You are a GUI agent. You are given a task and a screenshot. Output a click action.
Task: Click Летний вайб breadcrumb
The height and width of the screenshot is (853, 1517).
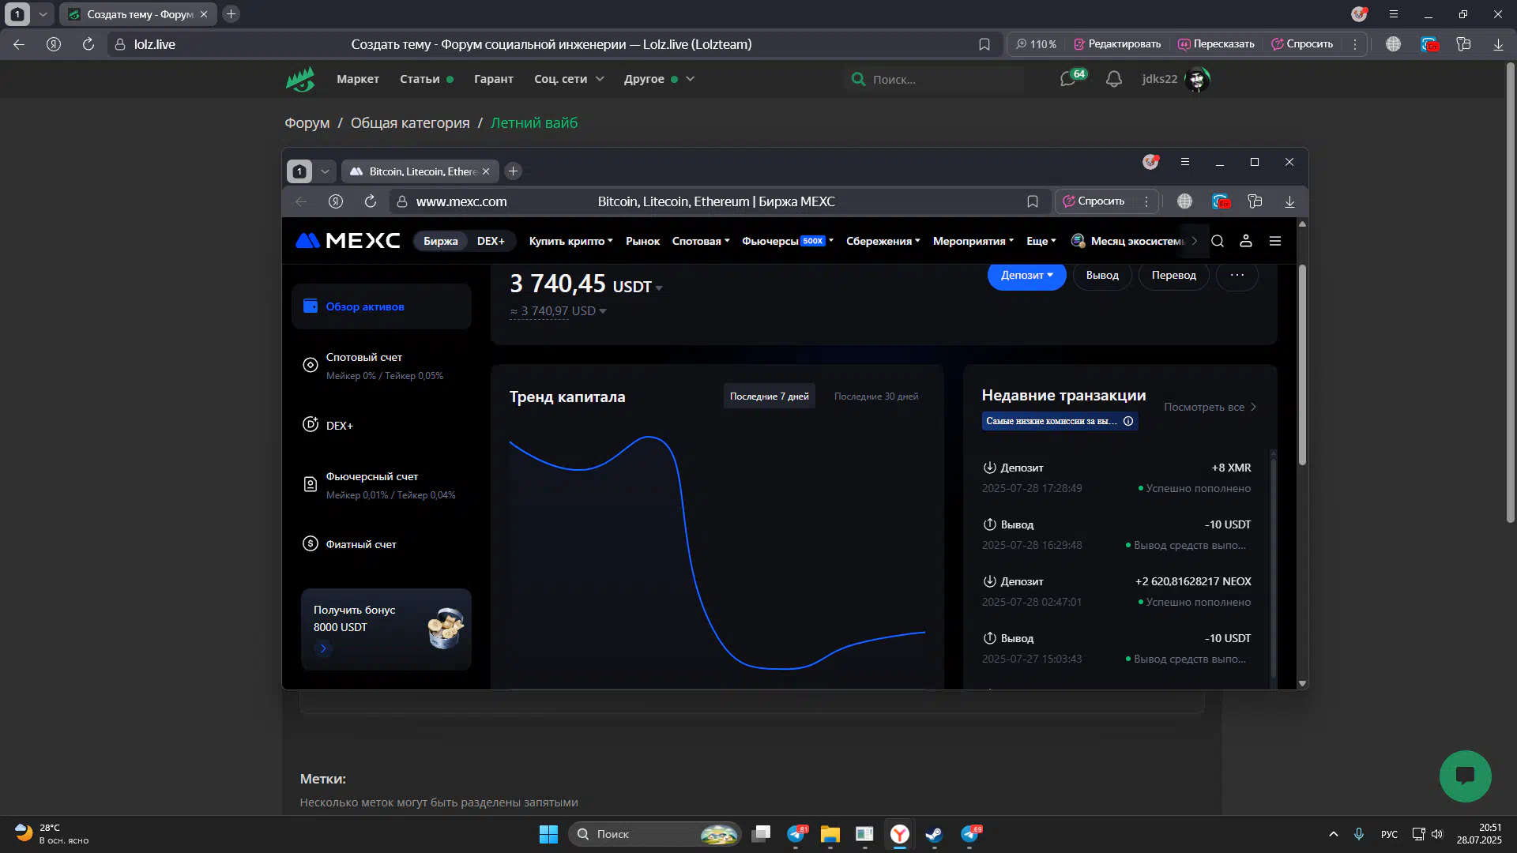pyautogui.click(x=534, y=123)
